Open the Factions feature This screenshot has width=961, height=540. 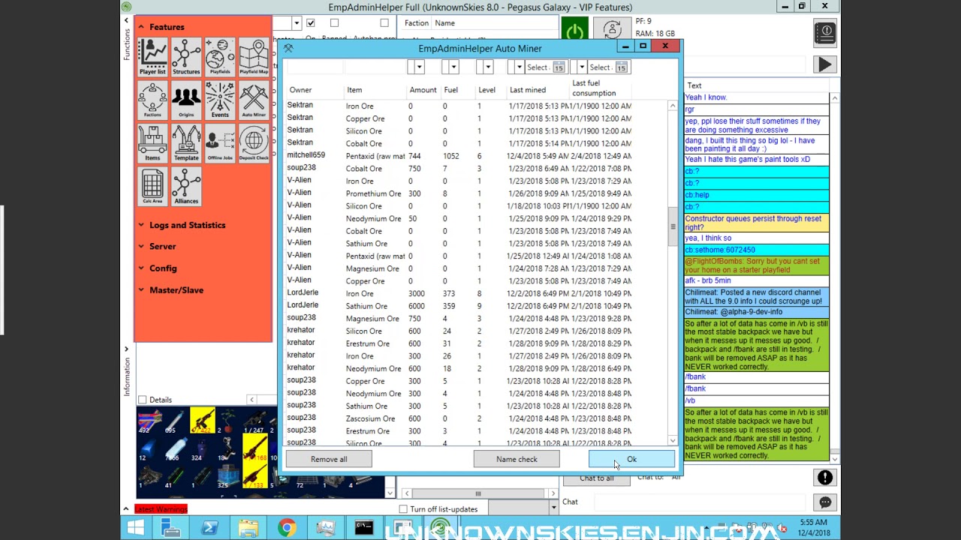pos(152,100)
